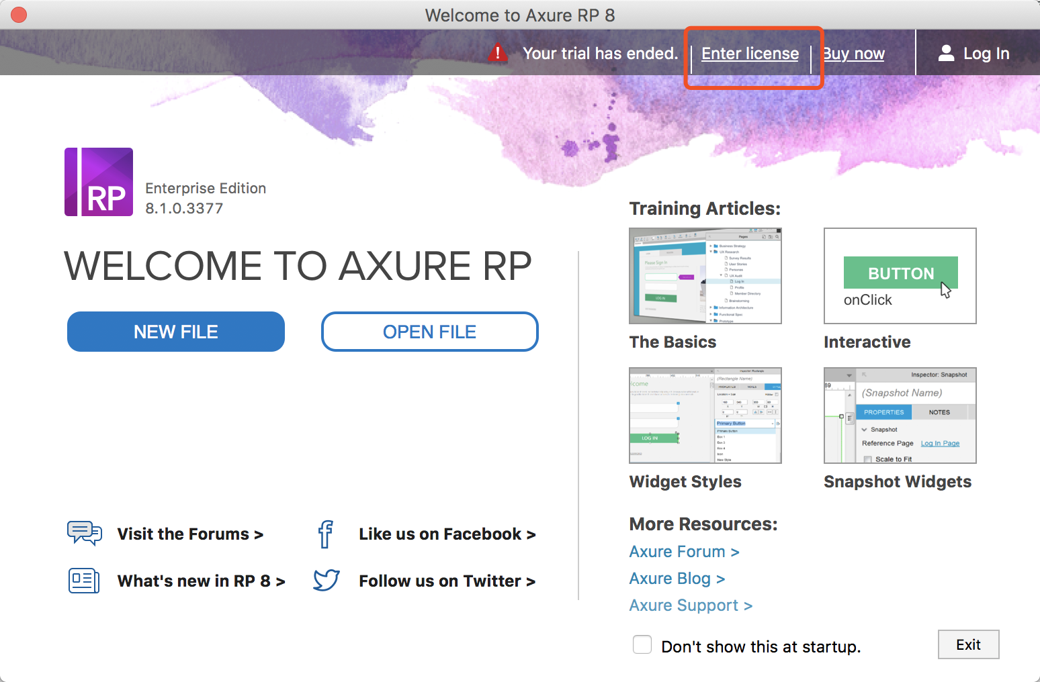Click the NEW FILE button
This screenshot has width=1040, height=682.
[x=175, y=332]
